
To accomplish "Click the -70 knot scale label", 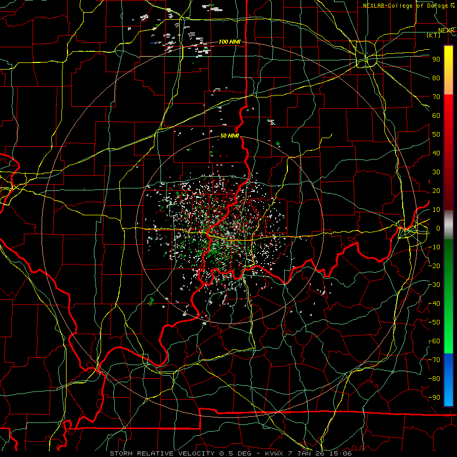I will click(435, 360).
